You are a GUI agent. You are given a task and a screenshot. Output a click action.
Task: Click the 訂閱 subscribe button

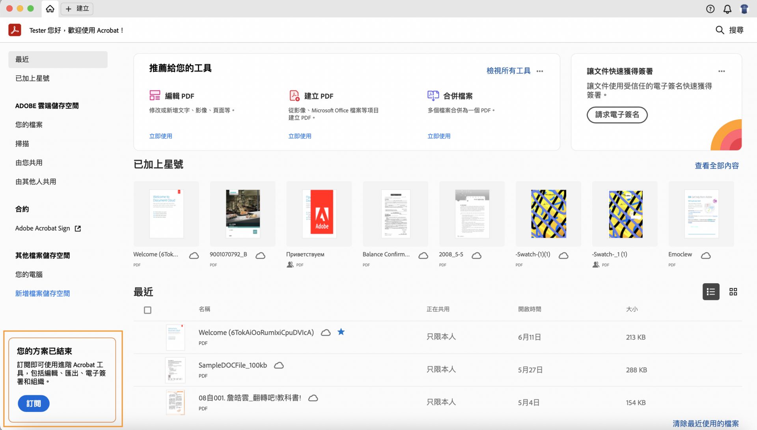click(34, 404)
